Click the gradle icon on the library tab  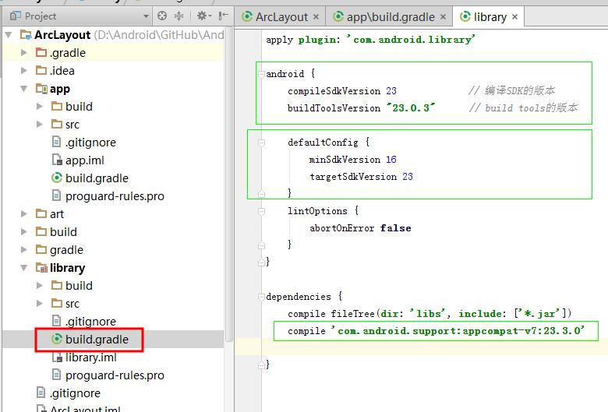pyautogui.click(x=465, y=16)
